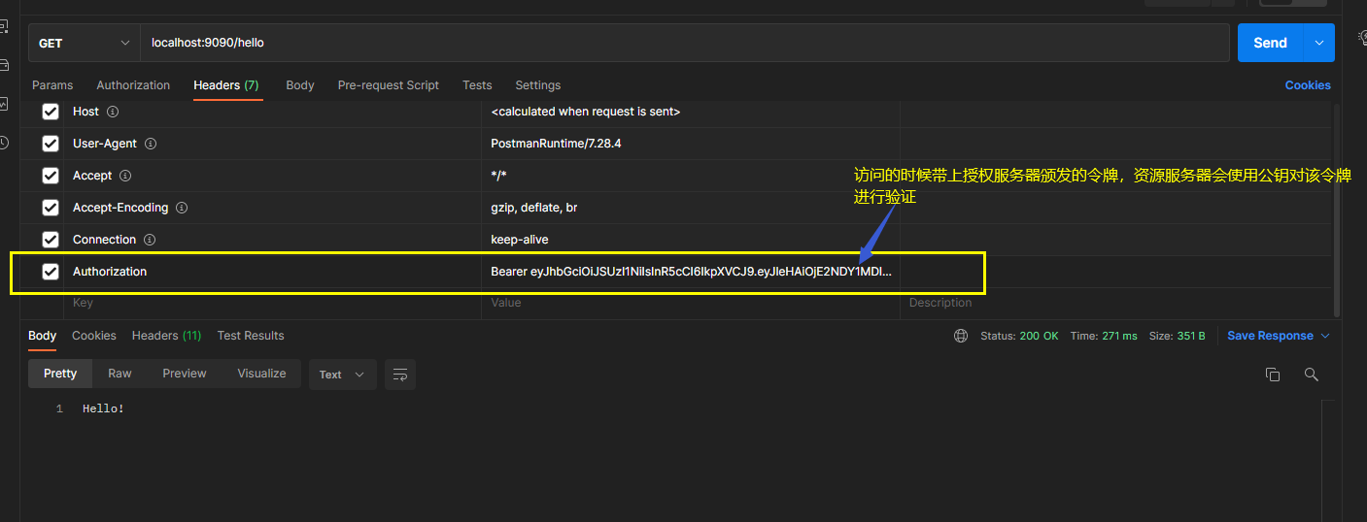Image resolution: width=1367 pixels, height=522 pixels.
Task: Open the request Settings tab
Action: [538, 85]
